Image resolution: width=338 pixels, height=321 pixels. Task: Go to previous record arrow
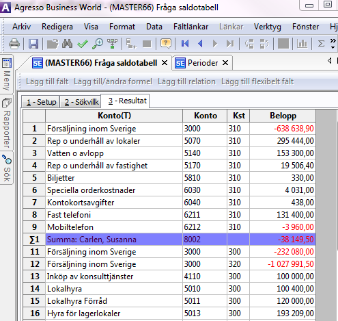point(200,43)
